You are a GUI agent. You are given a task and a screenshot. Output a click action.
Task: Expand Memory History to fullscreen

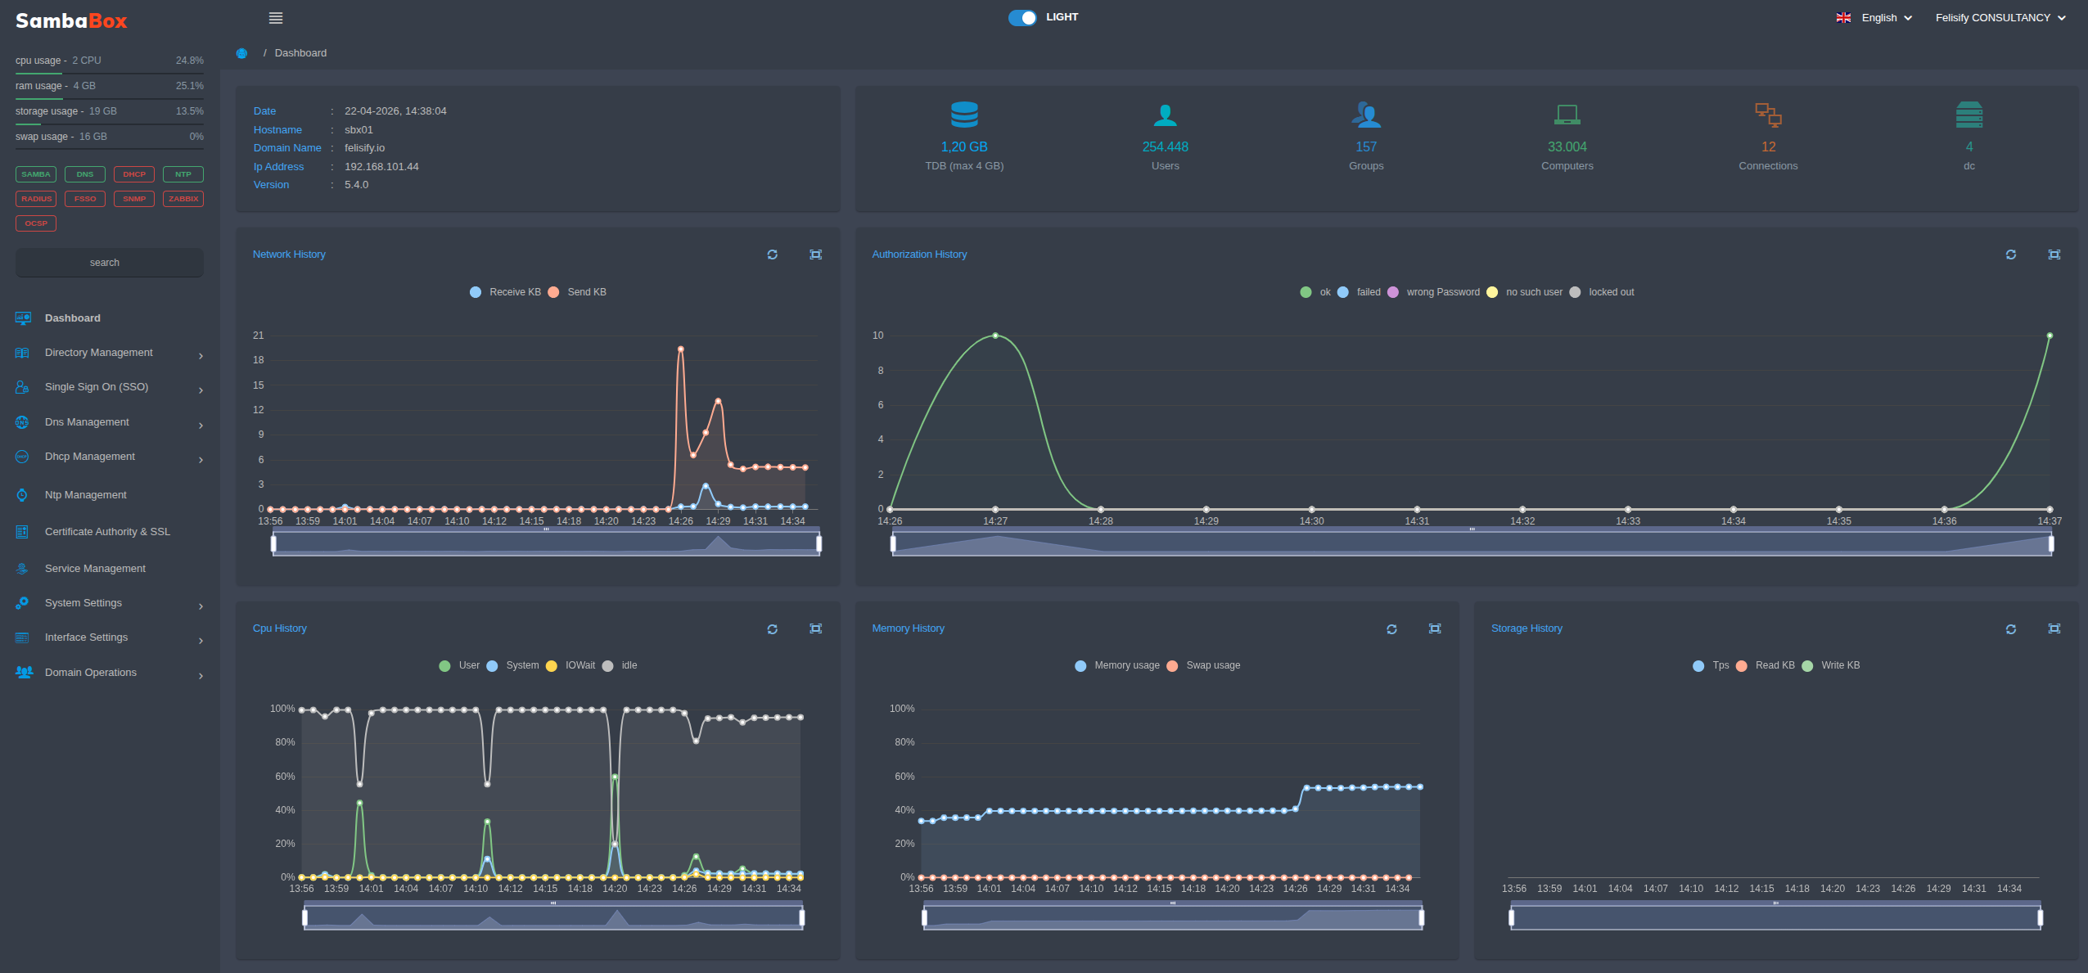(1434, 628)
